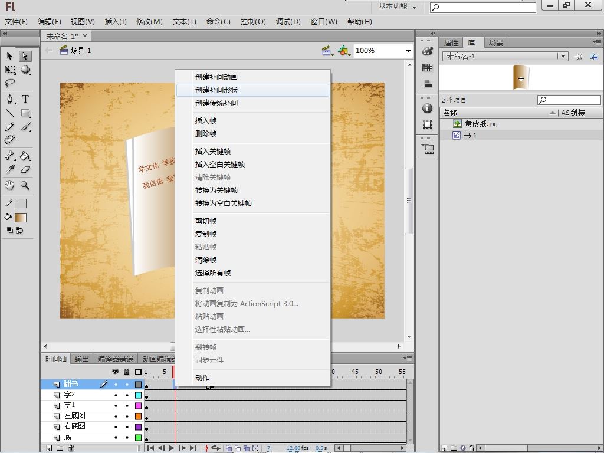The width and height of the screenshot is (604, 453).
Task: Select the Pen tool in the toolbox
Action: [10, 99]
